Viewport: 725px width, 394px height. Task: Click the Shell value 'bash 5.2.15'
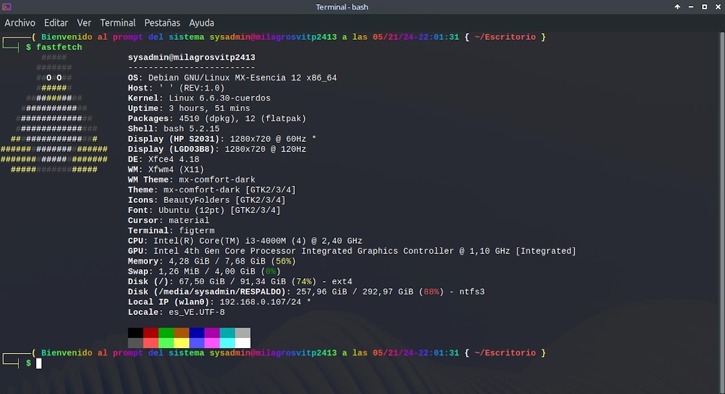pyautogui.click(x=192, y=129)
